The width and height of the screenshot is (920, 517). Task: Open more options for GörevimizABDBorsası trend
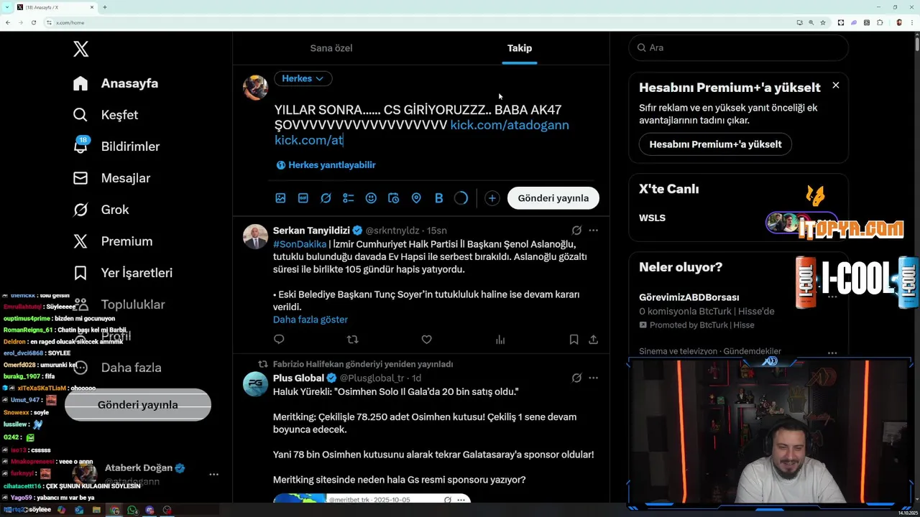(x=832, y=297)
